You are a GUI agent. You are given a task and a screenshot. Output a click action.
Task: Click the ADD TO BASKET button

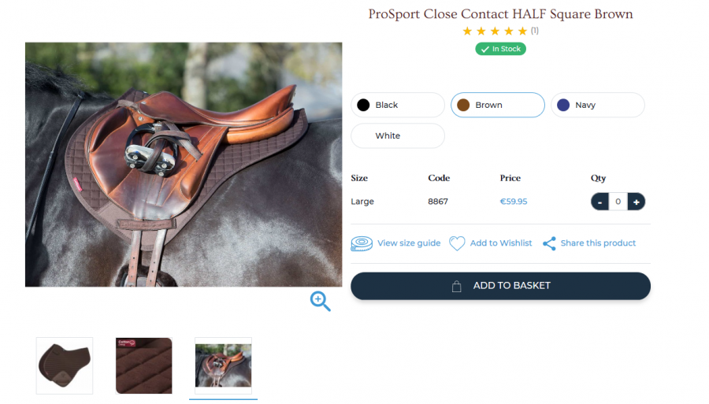(x=500, y=286)
